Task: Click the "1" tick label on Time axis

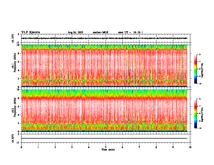Action: point(38,147)
